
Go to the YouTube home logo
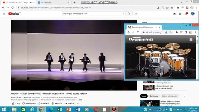point(14,14)
